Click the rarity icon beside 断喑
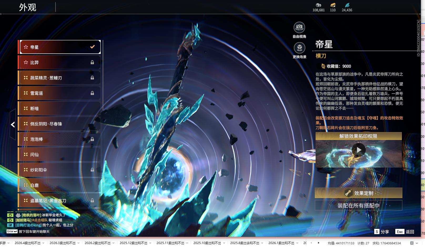Image resolution: width=425 pixels, height=247 pixels. click(x=26, y=108)
